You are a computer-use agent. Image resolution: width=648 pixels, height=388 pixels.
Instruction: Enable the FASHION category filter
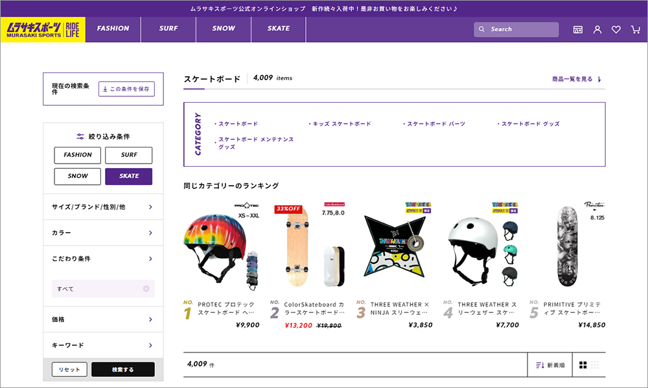pyautogui.click(x=77, y=155)
